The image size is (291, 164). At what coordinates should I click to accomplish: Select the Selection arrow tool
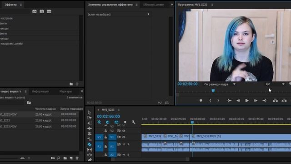coord(90,113)
